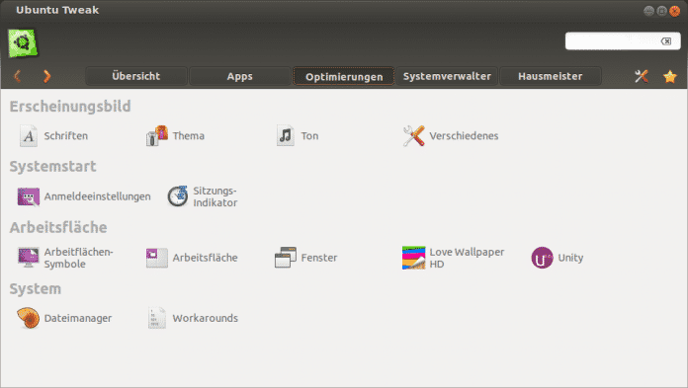Click the favorites star icon
Viewport: 688px width, 388px height.
670,77
